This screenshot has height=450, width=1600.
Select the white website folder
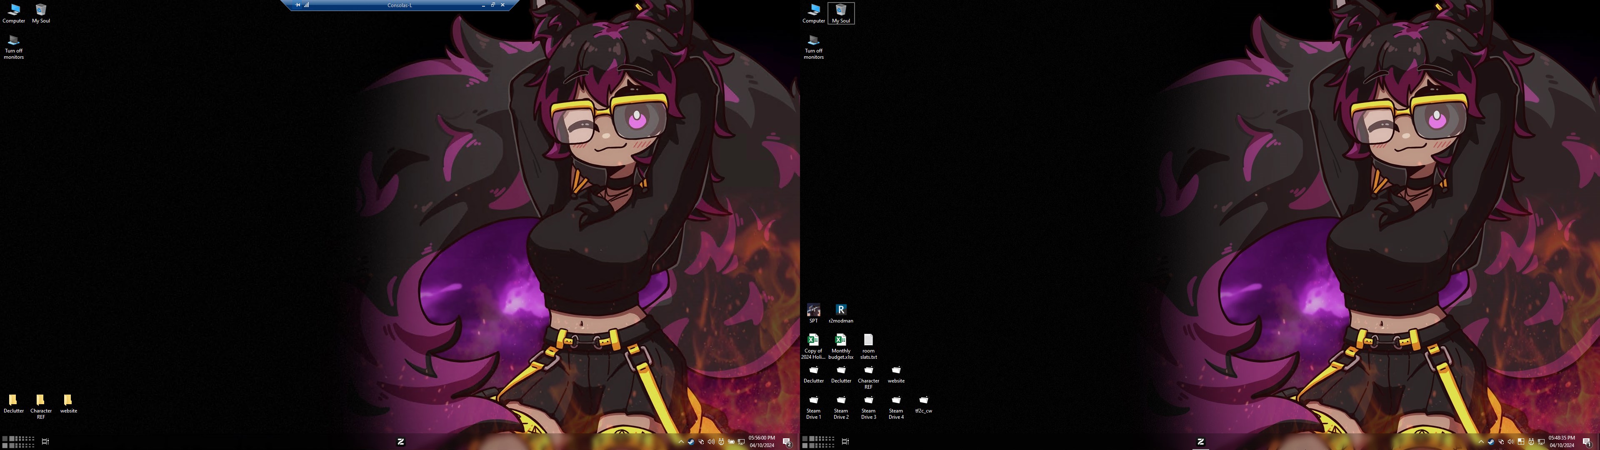click(896, 374)
